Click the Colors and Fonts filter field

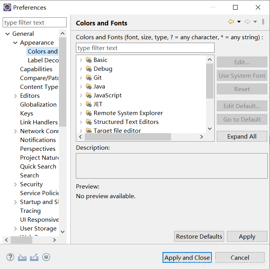coord(145,48)
